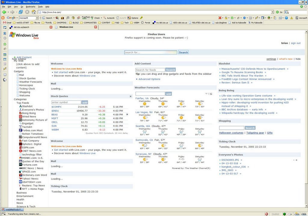Open the address bar history dropdown

[272, 12]
